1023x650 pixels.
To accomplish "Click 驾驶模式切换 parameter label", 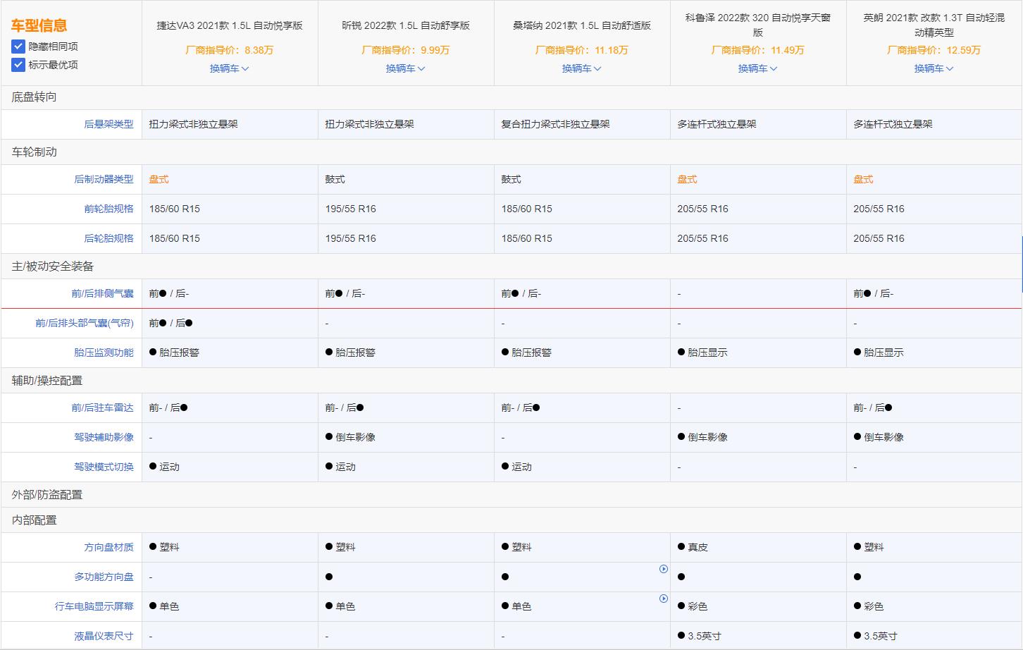I will [104, 467].
